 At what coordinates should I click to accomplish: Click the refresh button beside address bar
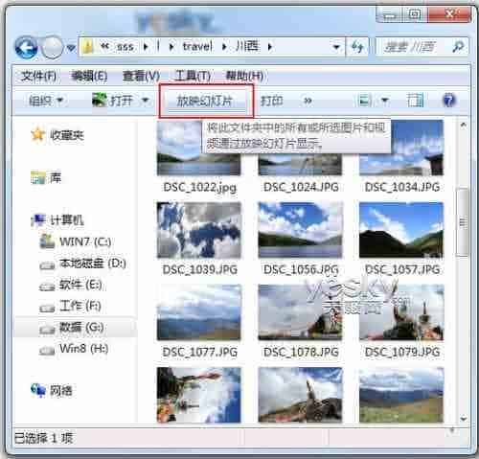pos(357,48)
